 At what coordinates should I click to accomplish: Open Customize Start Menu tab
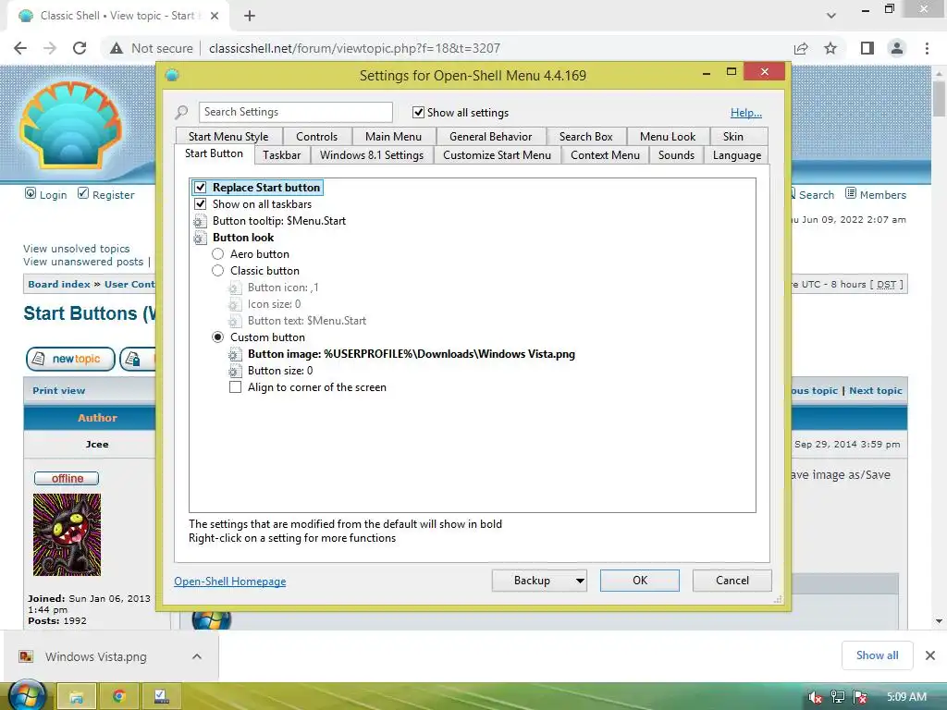497,155
